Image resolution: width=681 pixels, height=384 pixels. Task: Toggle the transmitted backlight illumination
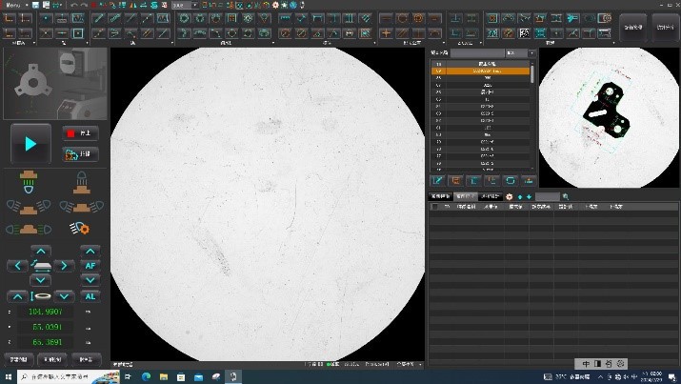point(29,182)
